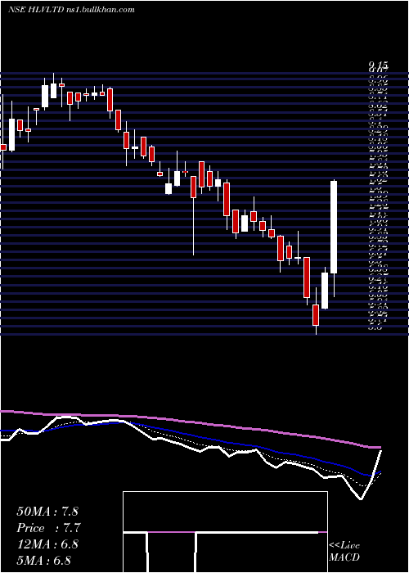The width and height of the screenshot is (409, 573).
Task: Click the 12MA : 6.8 label
Action: click(47, 544)
